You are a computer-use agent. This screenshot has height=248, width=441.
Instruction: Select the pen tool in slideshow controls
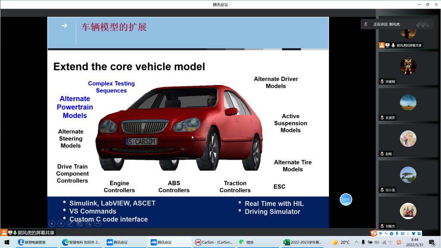[x=70, y=223]
